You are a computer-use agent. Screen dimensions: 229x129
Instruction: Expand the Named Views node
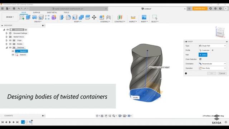click(6, 37)
